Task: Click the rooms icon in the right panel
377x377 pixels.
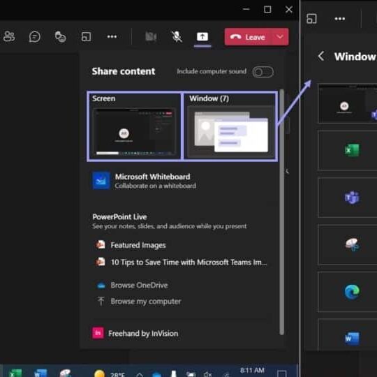Action: coord(311,19)
